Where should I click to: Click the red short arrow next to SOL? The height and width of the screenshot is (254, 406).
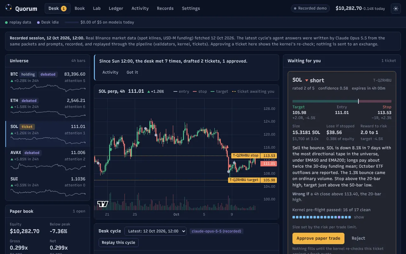[307, 80]
